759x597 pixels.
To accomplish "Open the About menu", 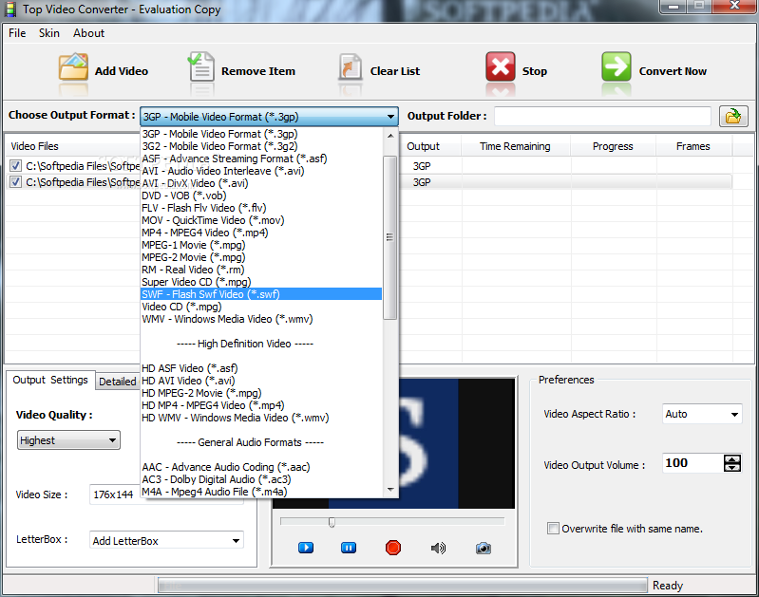I will tap(88, 33).
